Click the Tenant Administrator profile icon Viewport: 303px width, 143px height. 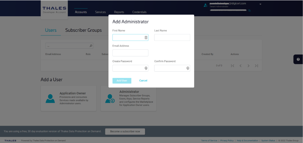coord(205,5)
